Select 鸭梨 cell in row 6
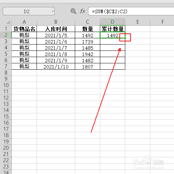This screenshot has height=174, width=174. (24, 60)
